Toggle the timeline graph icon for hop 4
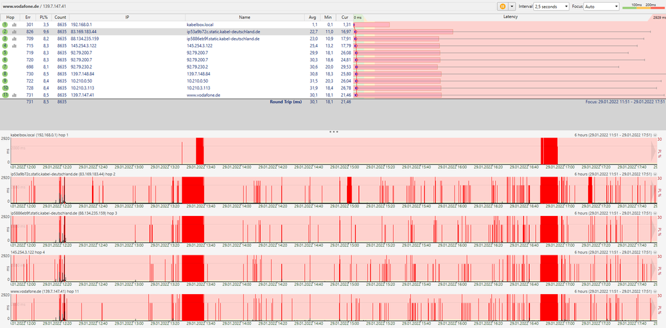The image size is (666, 328). click(x=14, y=46)
